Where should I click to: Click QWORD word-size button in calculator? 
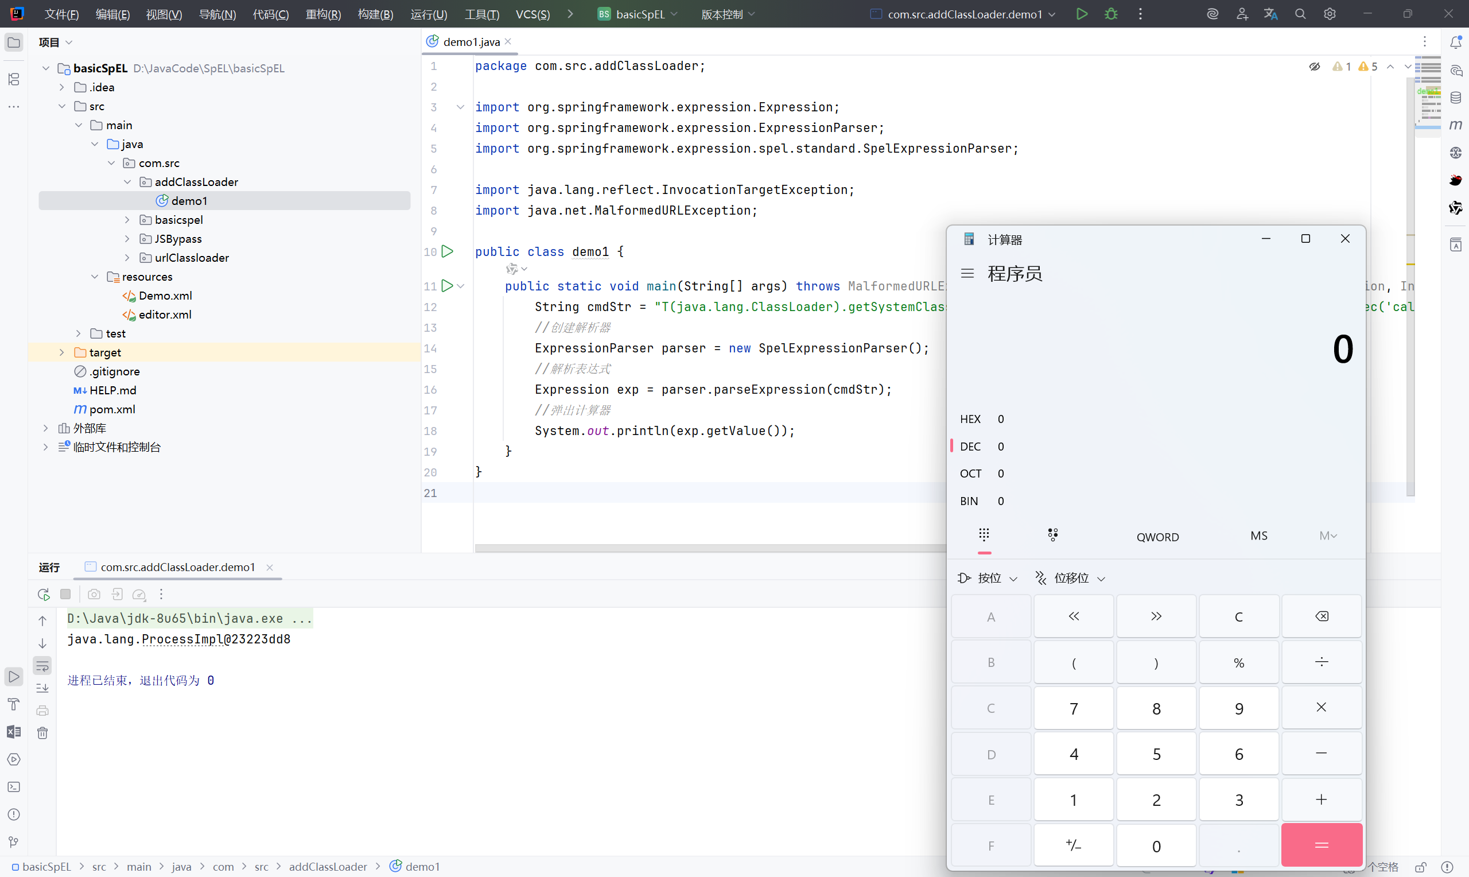coord(1157,537)
